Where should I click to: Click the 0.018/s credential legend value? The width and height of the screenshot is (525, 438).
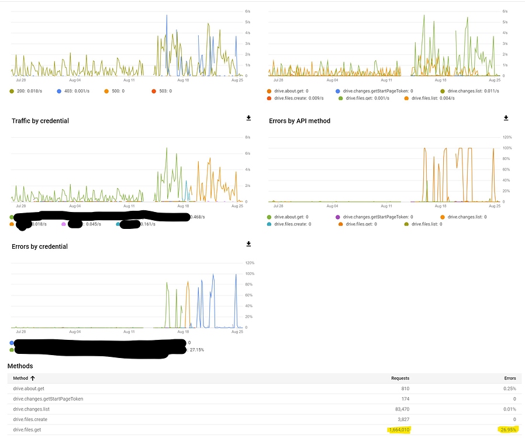pos(39,224)
